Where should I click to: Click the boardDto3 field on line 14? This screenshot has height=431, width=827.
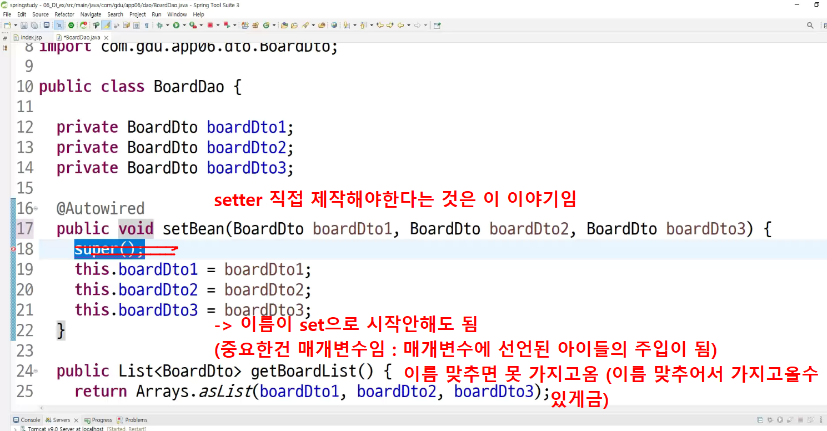pyautogui.click(x=247, y=168)
